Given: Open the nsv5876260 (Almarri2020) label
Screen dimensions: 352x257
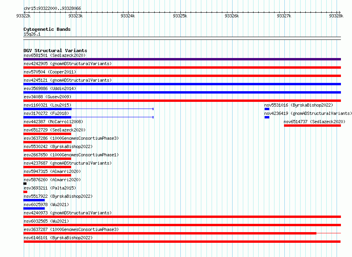Looking at the screenshot, I should 52,180.
